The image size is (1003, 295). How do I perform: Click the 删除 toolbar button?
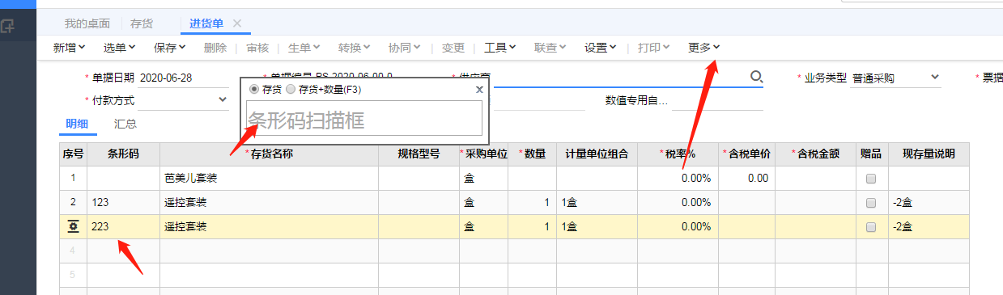215,48
